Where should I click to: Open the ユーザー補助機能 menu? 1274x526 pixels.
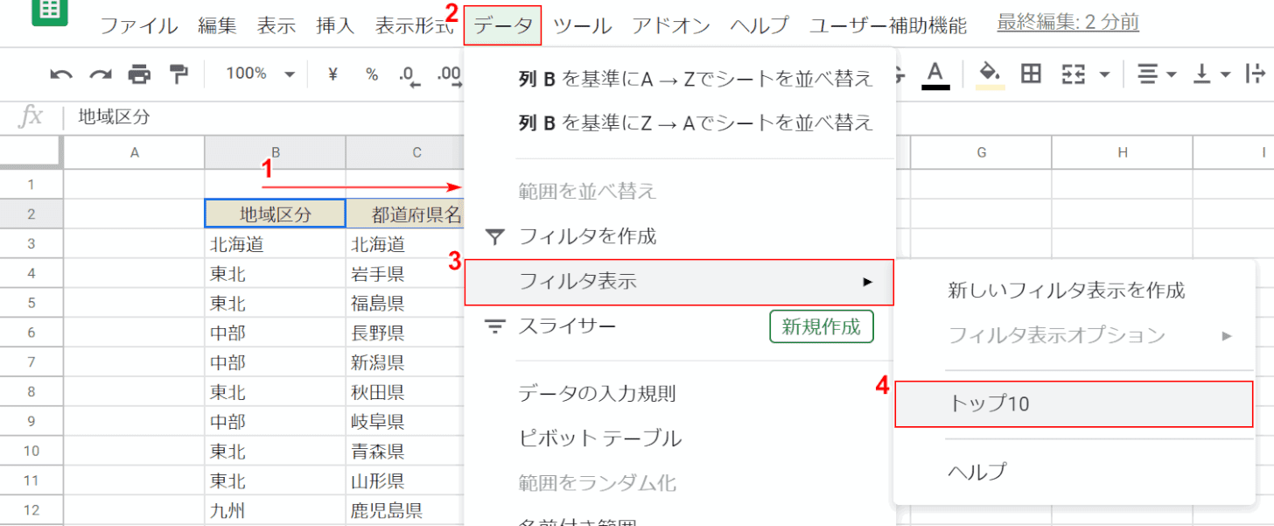887,25
